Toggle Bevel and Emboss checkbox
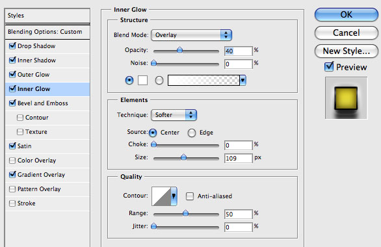Image resolution: width=381 pixels, height=247 pixels. [12, 103]
